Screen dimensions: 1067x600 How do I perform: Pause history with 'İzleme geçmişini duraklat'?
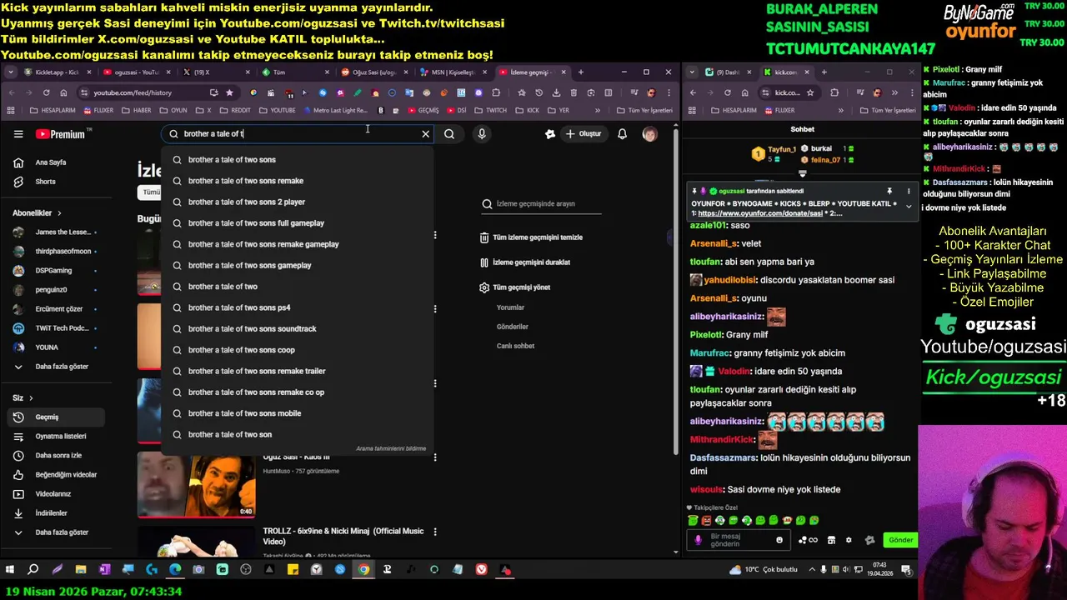525,262
